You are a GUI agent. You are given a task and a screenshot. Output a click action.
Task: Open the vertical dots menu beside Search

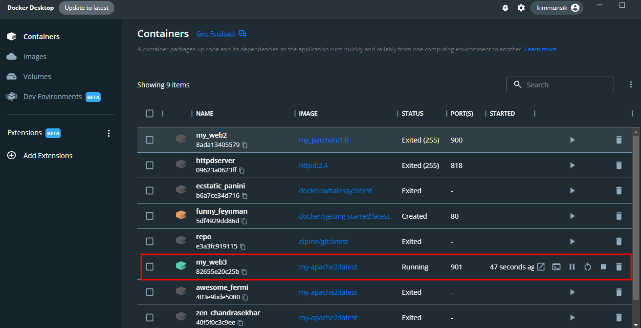click(631, 84)
